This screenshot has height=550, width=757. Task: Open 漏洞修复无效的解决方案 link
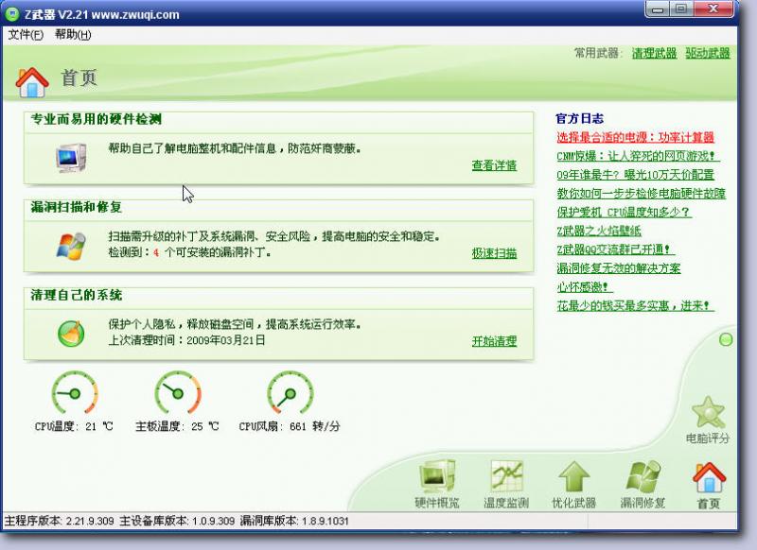(619, 268)
